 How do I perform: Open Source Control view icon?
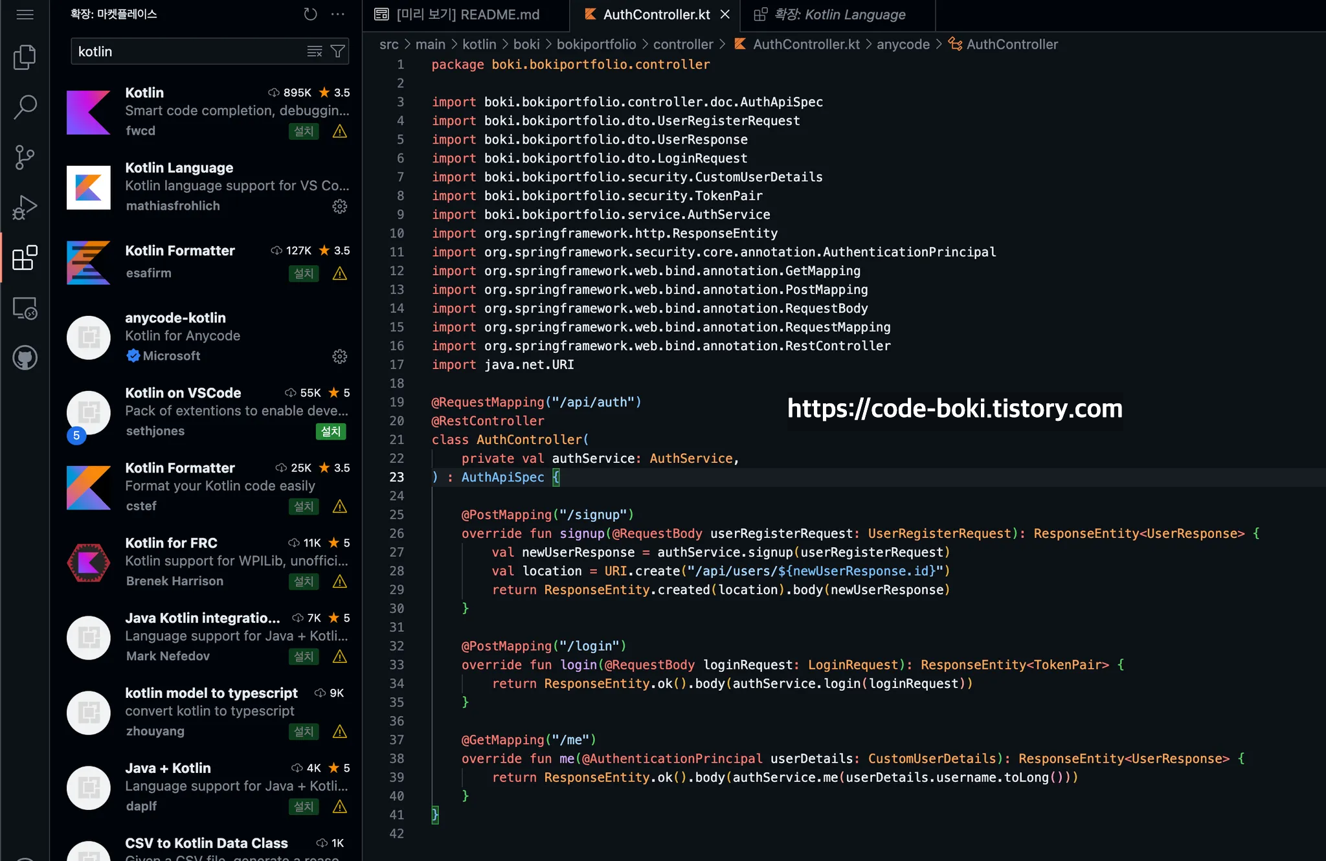point(25,157)
